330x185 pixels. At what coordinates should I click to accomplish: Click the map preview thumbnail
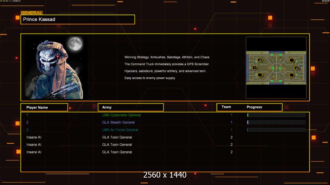pyautogui.click(x=276, y=68)
